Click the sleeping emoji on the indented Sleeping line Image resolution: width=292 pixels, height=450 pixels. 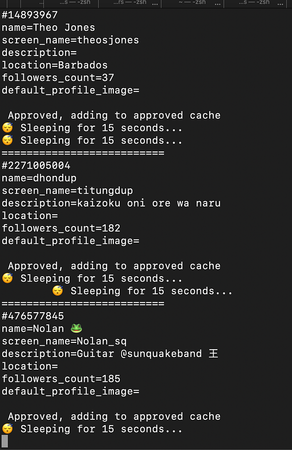[57, 291]
